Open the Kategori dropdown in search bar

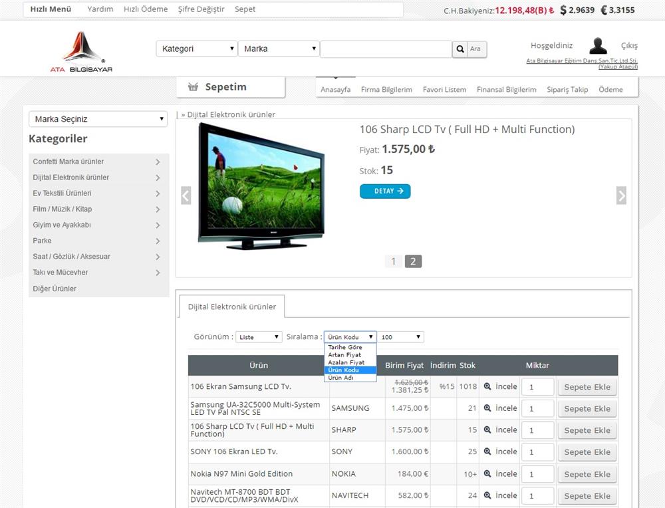click(197, 49)
